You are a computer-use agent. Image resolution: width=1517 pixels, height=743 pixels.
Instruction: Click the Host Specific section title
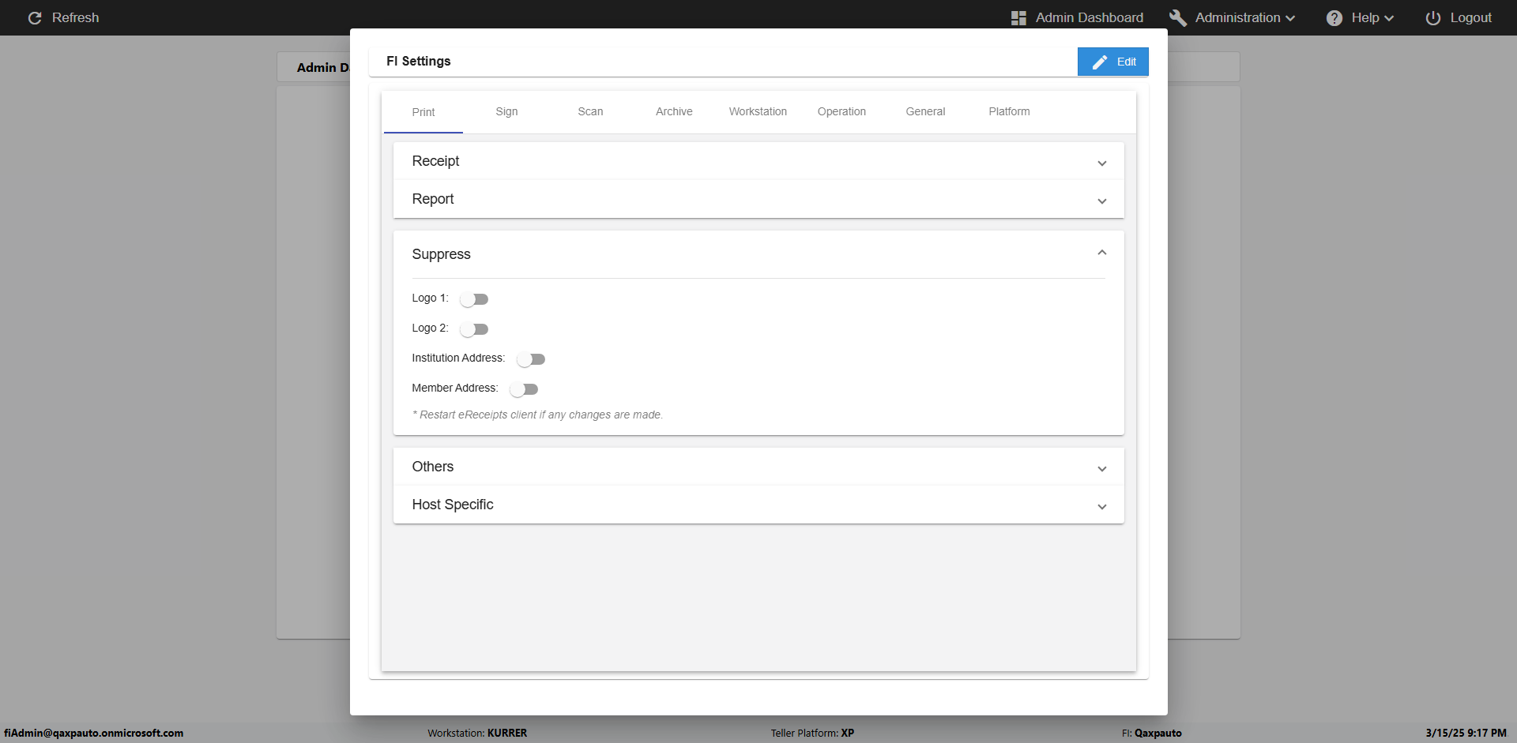pos(453,505)
